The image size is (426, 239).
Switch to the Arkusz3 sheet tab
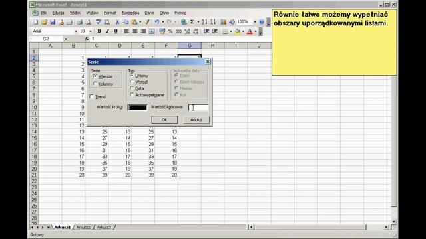click(104, 227)
